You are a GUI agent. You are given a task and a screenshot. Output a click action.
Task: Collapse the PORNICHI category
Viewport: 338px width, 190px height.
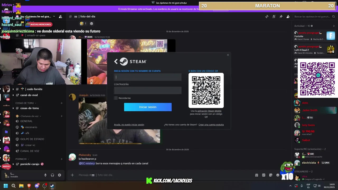[22, 159]
